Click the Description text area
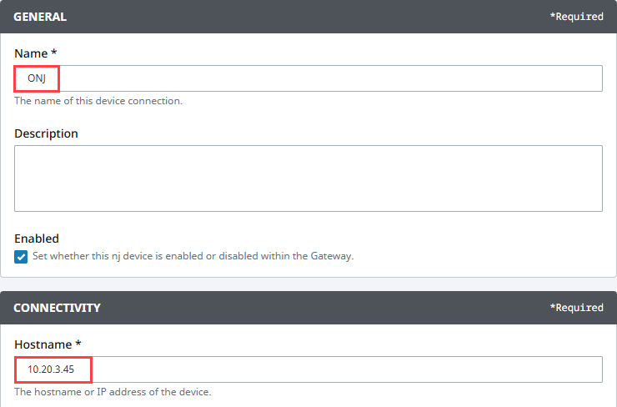Screen dimensions: 617x407 tap(308, 178)
